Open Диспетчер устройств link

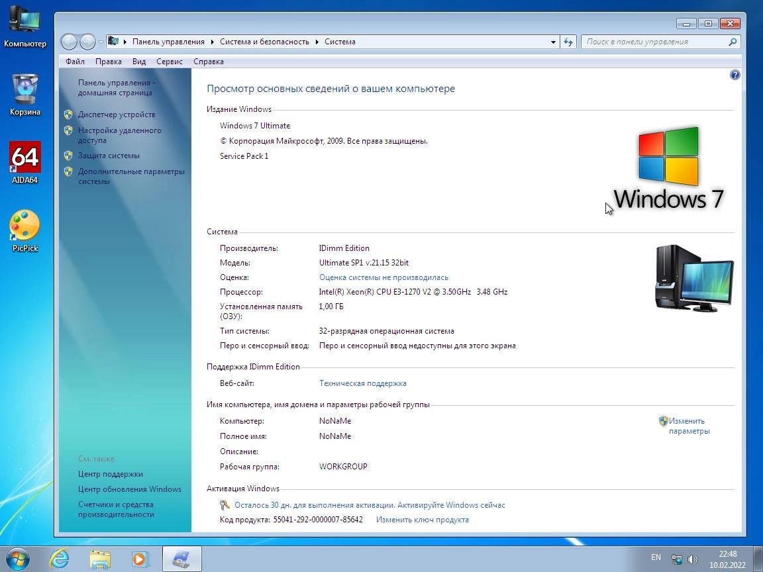[x=117, y=115]
